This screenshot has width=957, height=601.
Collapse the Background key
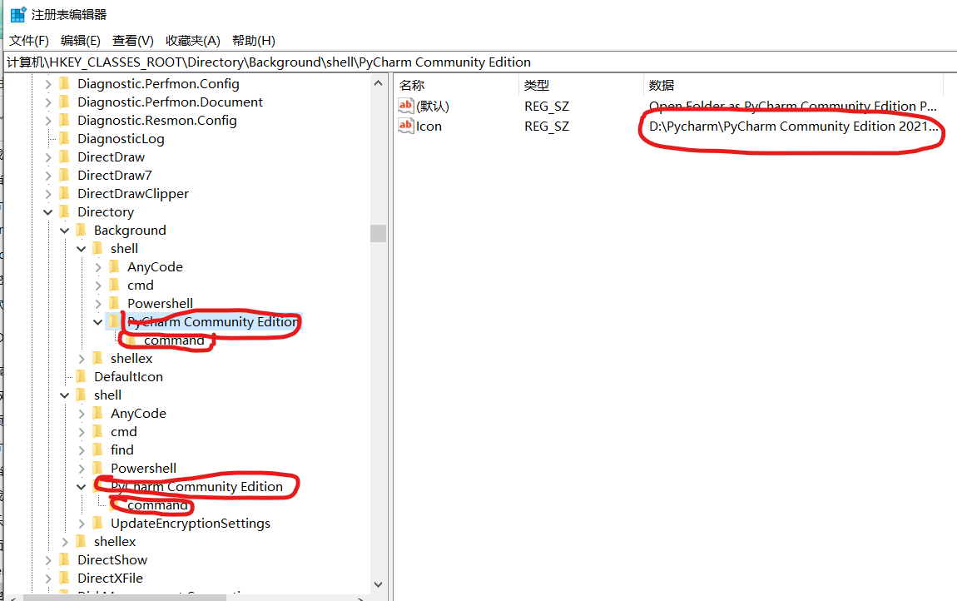[65, 231]
